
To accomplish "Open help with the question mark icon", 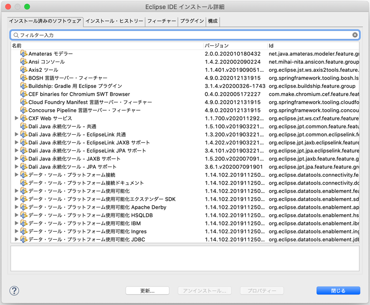I will tap(14, 291).
